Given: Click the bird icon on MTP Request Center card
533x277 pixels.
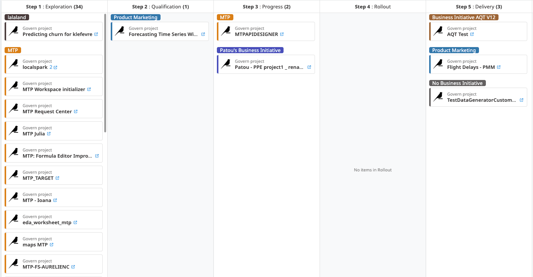Looking at the screenshot, I should click(14, 109).
